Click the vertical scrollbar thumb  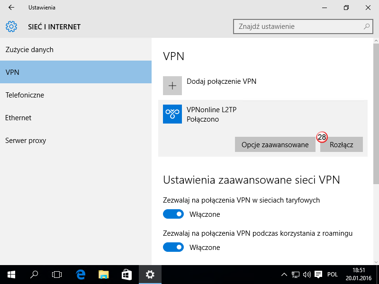(x=376, y=114)
